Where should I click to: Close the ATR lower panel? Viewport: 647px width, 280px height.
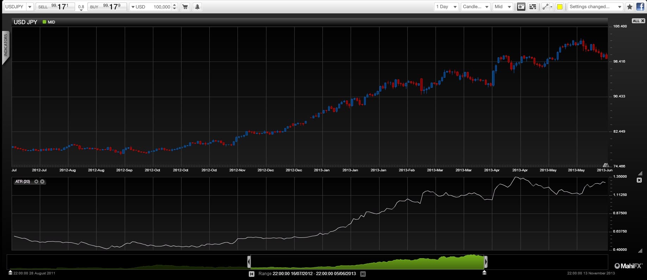click(639, 180)
